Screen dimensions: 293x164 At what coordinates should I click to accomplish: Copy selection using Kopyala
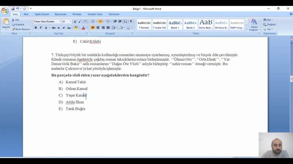(18, 25)
